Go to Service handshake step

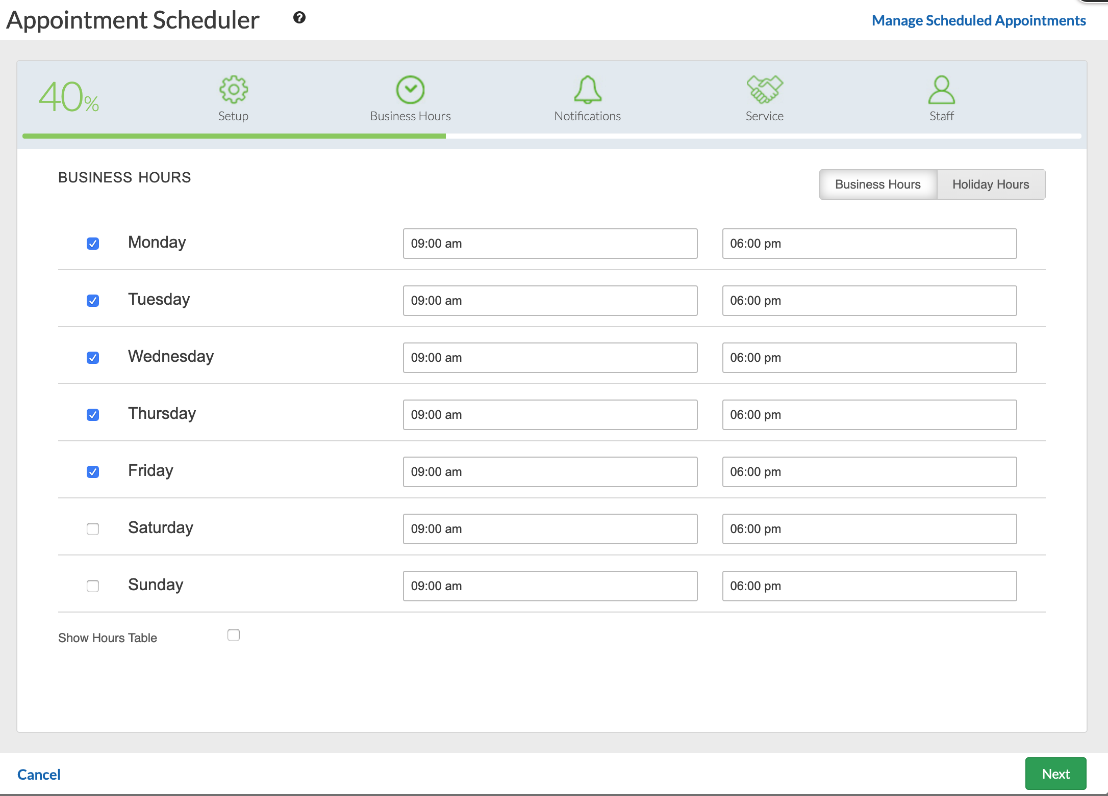[764, 90]
